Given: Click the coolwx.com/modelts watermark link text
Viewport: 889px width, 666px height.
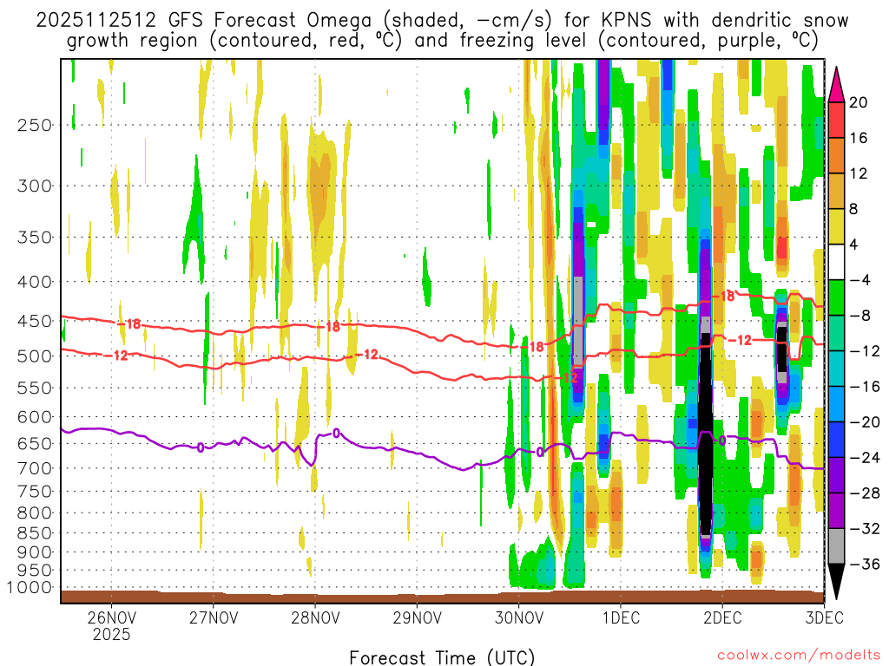Looking at the screenshot, I should 799,656.
